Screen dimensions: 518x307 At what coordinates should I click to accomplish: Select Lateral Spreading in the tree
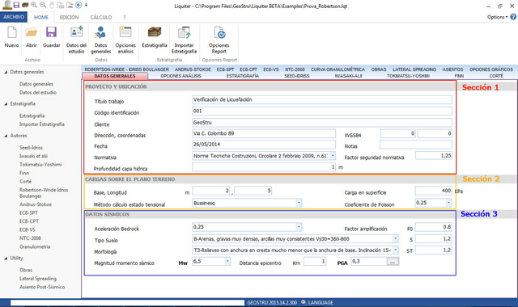(38, 279)
